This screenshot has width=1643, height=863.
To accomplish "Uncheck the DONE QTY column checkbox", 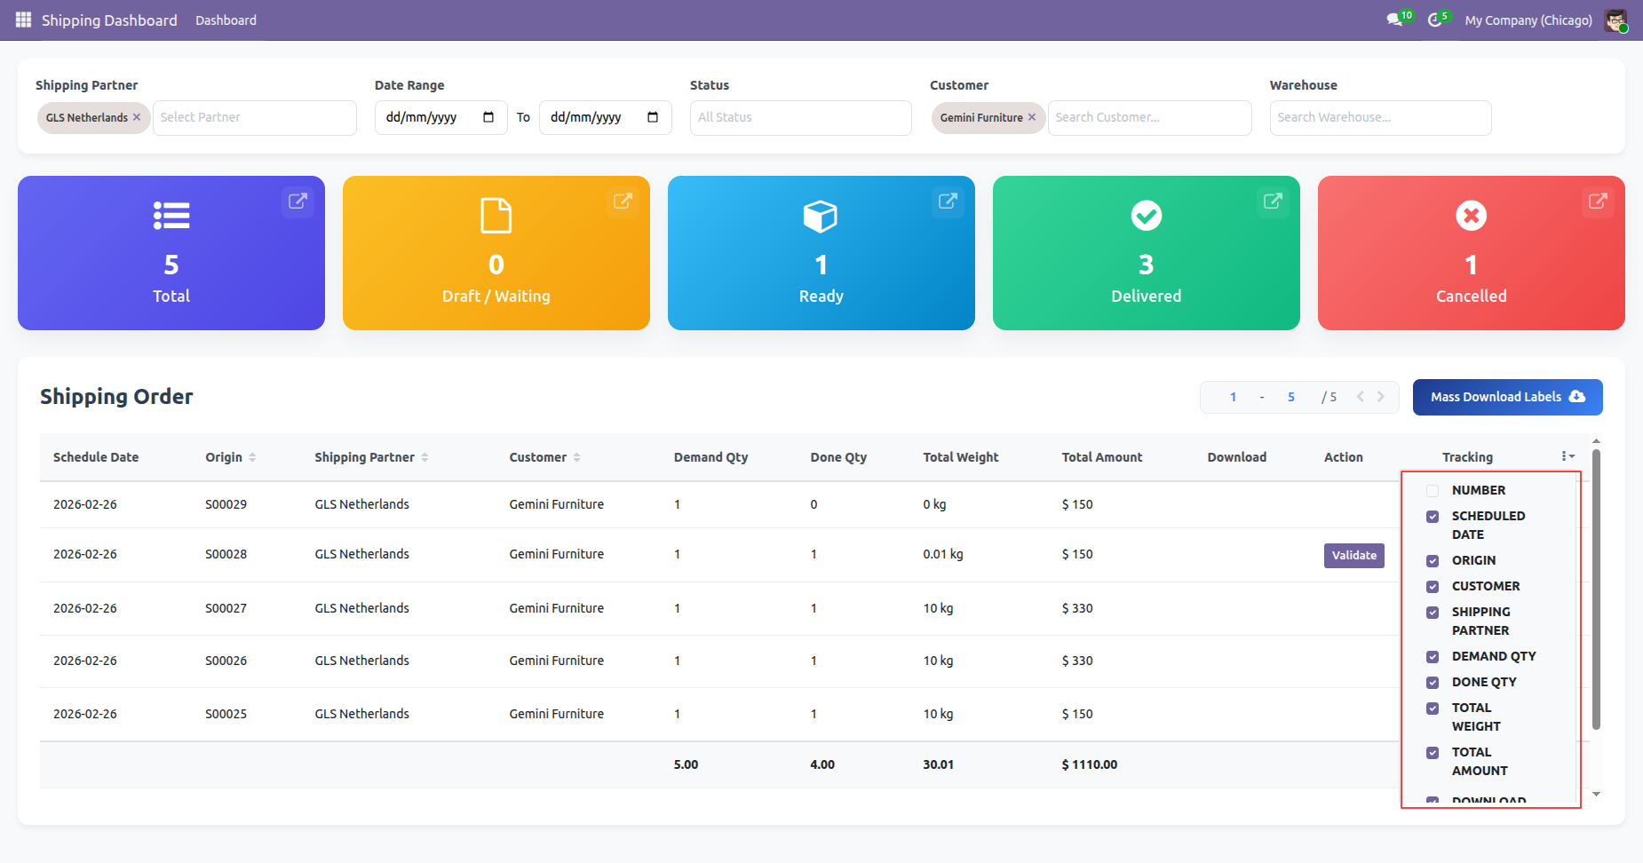I will (x=1433, y=683).
